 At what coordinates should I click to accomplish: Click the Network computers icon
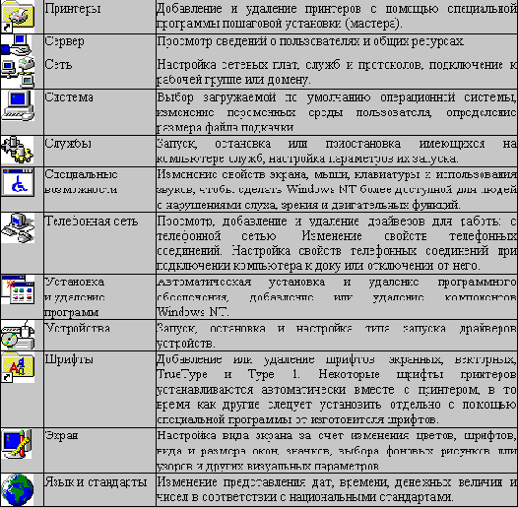18,71
